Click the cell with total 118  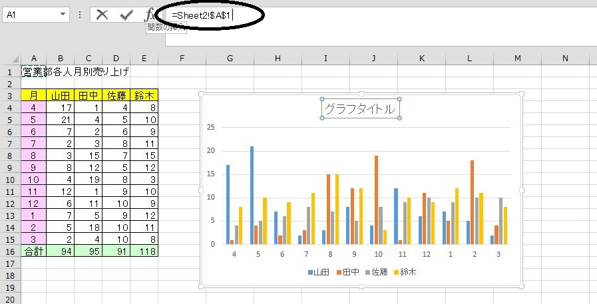144,251
